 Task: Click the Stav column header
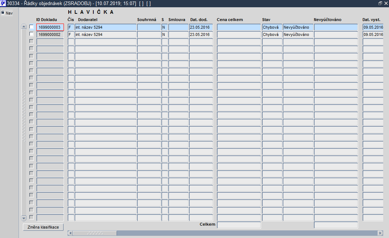[266, 20]
